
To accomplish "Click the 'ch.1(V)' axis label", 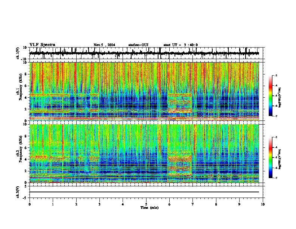I will 18,53.
